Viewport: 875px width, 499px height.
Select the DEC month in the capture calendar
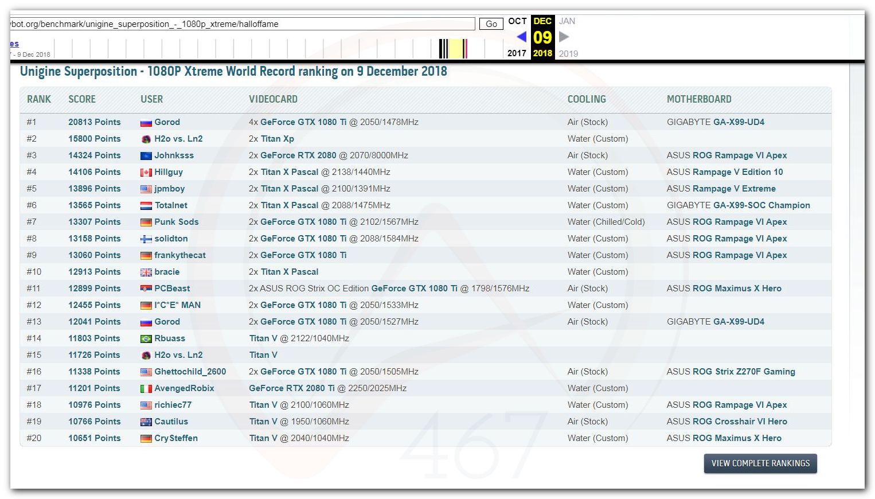[542, 21]
